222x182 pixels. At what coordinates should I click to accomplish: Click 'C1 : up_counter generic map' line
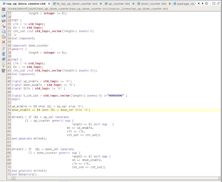coord(49,121)
